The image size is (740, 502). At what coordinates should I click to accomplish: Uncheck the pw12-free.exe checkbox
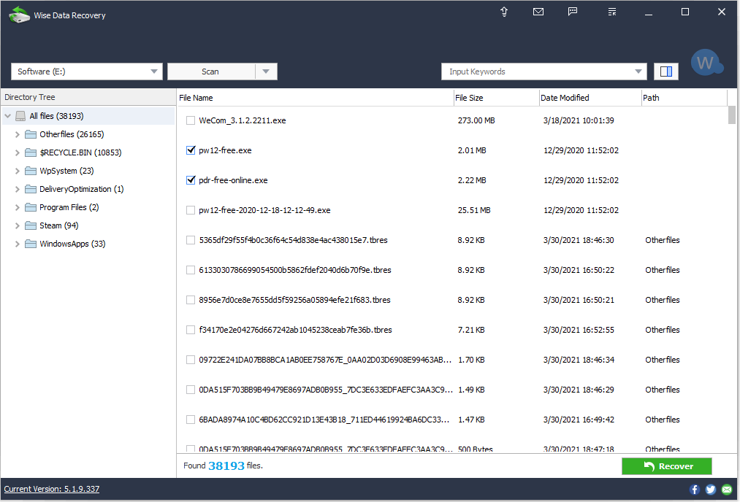(191, 150)
